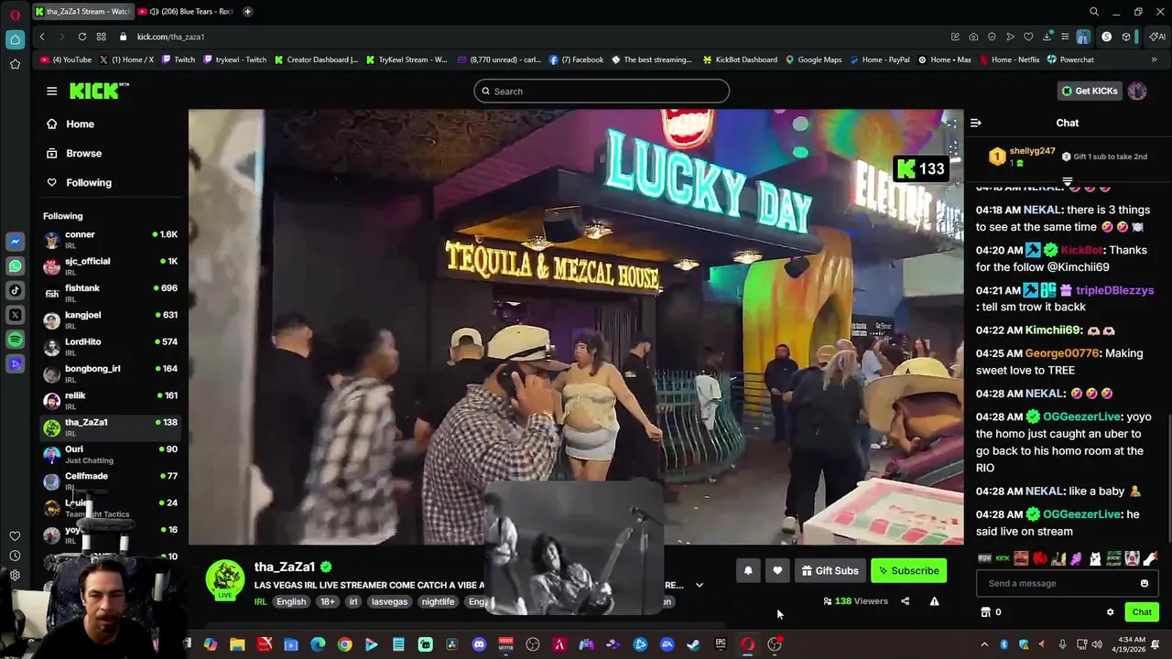Open sjc_official channel in Following list
The image size is (1172, 659).
(x=111, y=266)
